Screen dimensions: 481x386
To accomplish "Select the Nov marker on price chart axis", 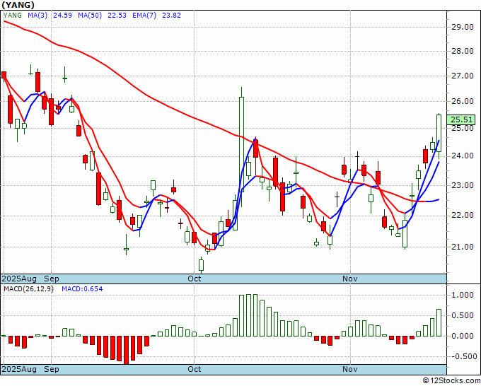I will coord(350,279).
